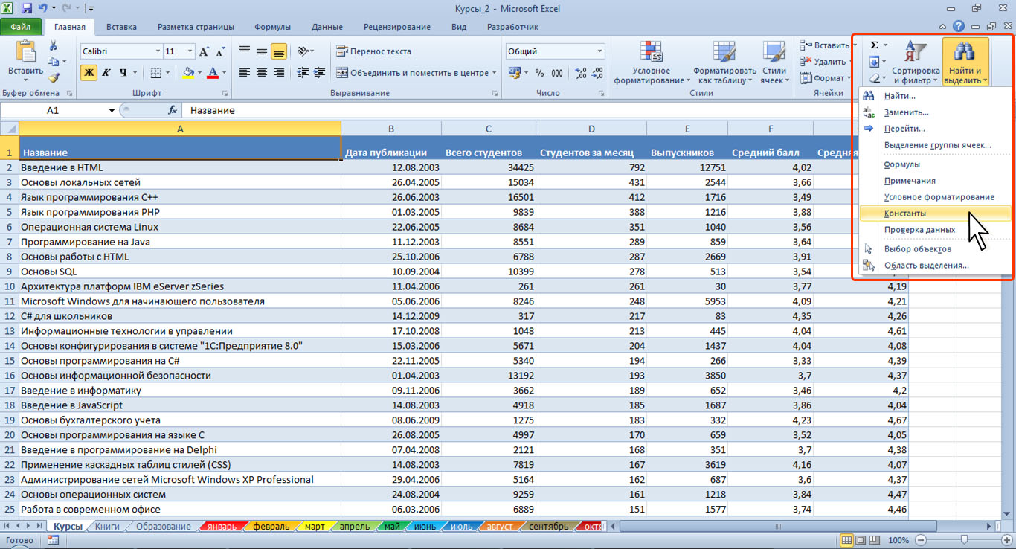Click the thousands separator 000 icon
The image size is (1016, 549).
point(558,73)
